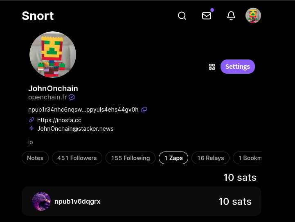
Task: Click the verified badge beside openchain.fr
Action: point(72,97)
